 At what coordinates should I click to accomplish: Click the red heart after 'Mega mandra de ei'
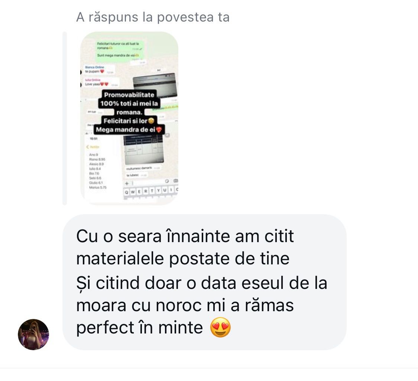click(x=159, y=130)
